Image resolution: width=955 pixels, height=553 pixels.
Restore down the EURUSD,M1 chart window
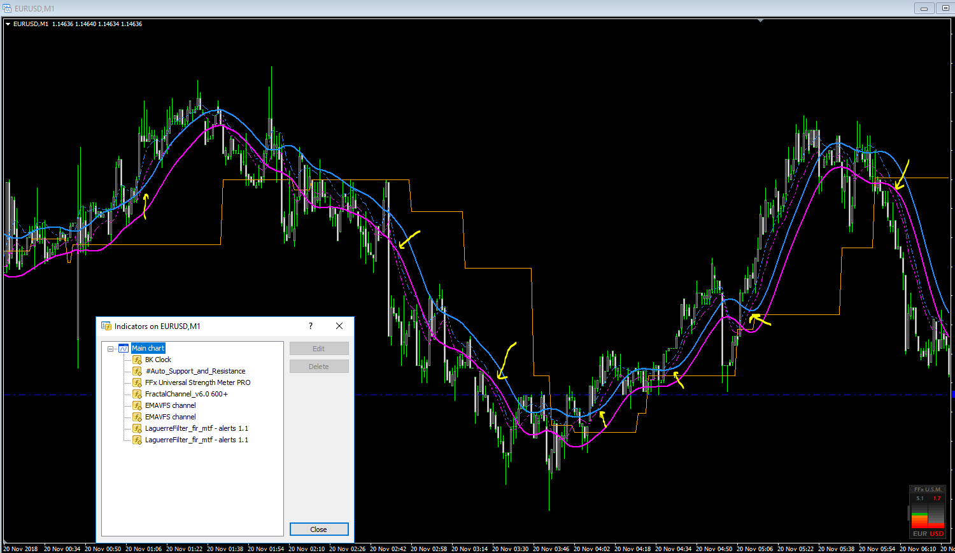(x=945, y=8)
